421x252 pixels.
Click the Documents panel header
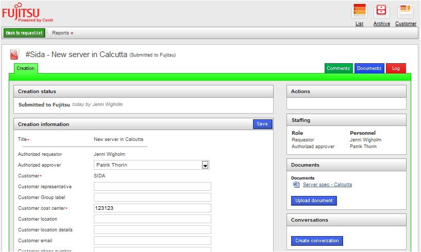(346, 165)
